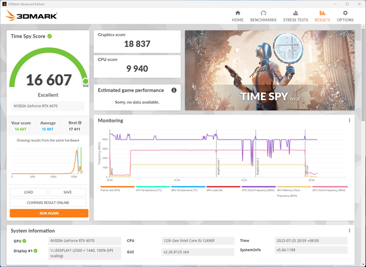Image resolution: width=366 pixels, height=267 pixels.
Task: Click the GPU field in System information
Action: click(x=85, y=241)
